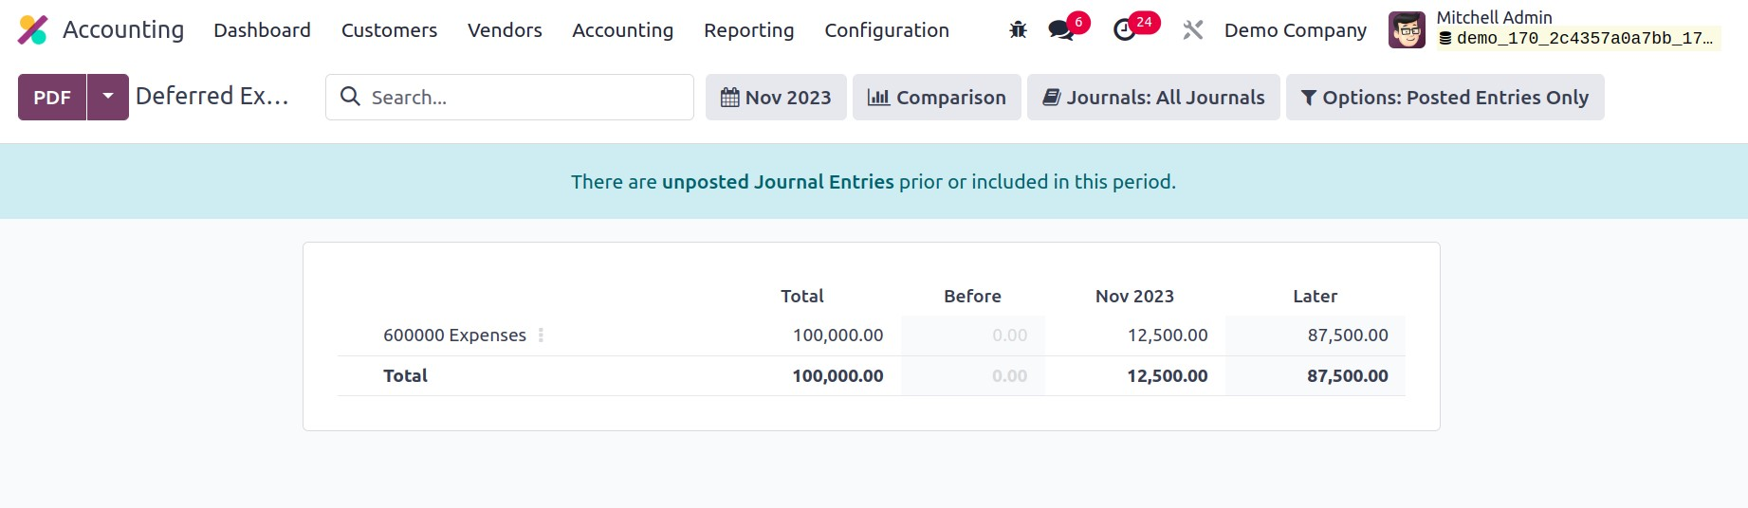Click into the Search input field

526,98
